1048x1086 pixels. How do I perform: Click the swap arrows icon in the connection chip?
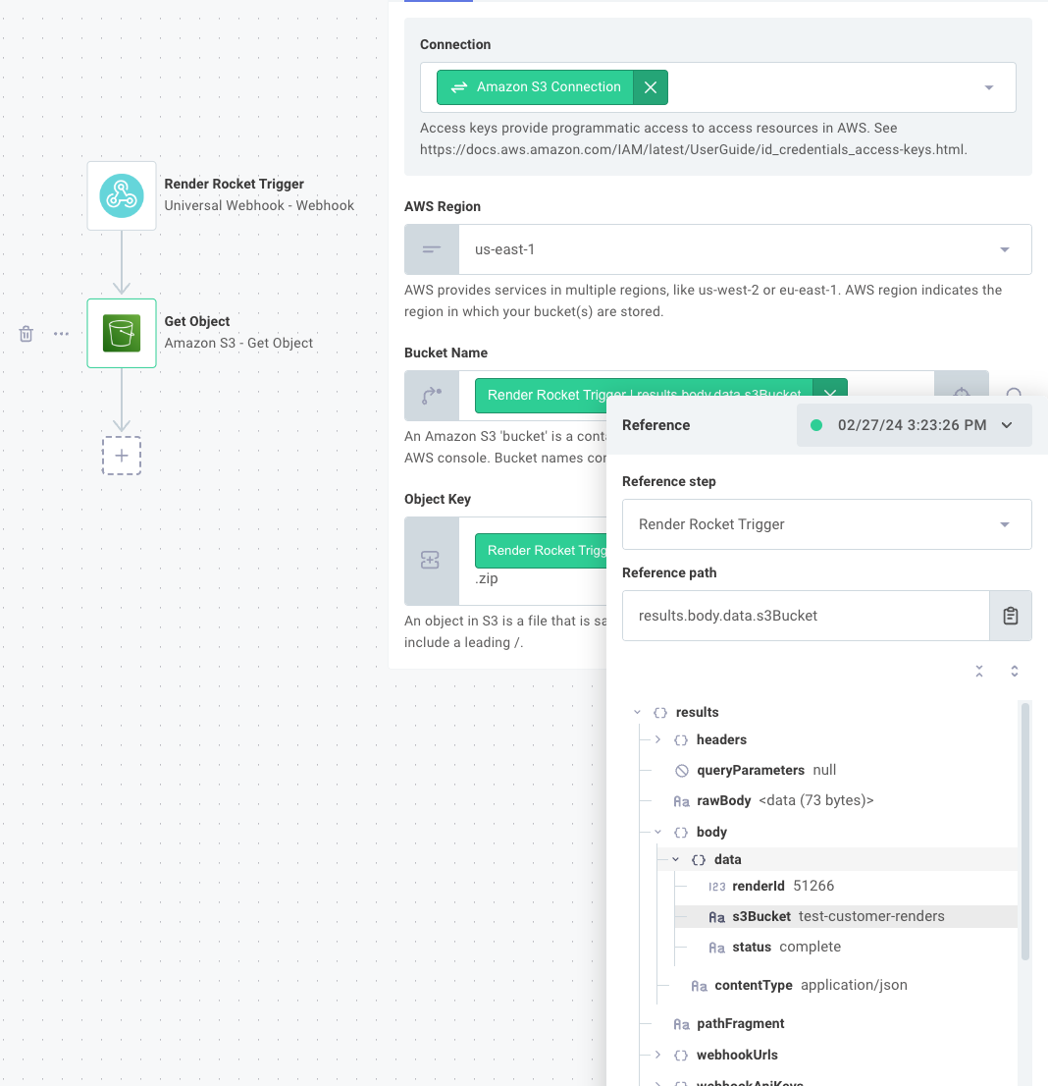tap(459, 87)
